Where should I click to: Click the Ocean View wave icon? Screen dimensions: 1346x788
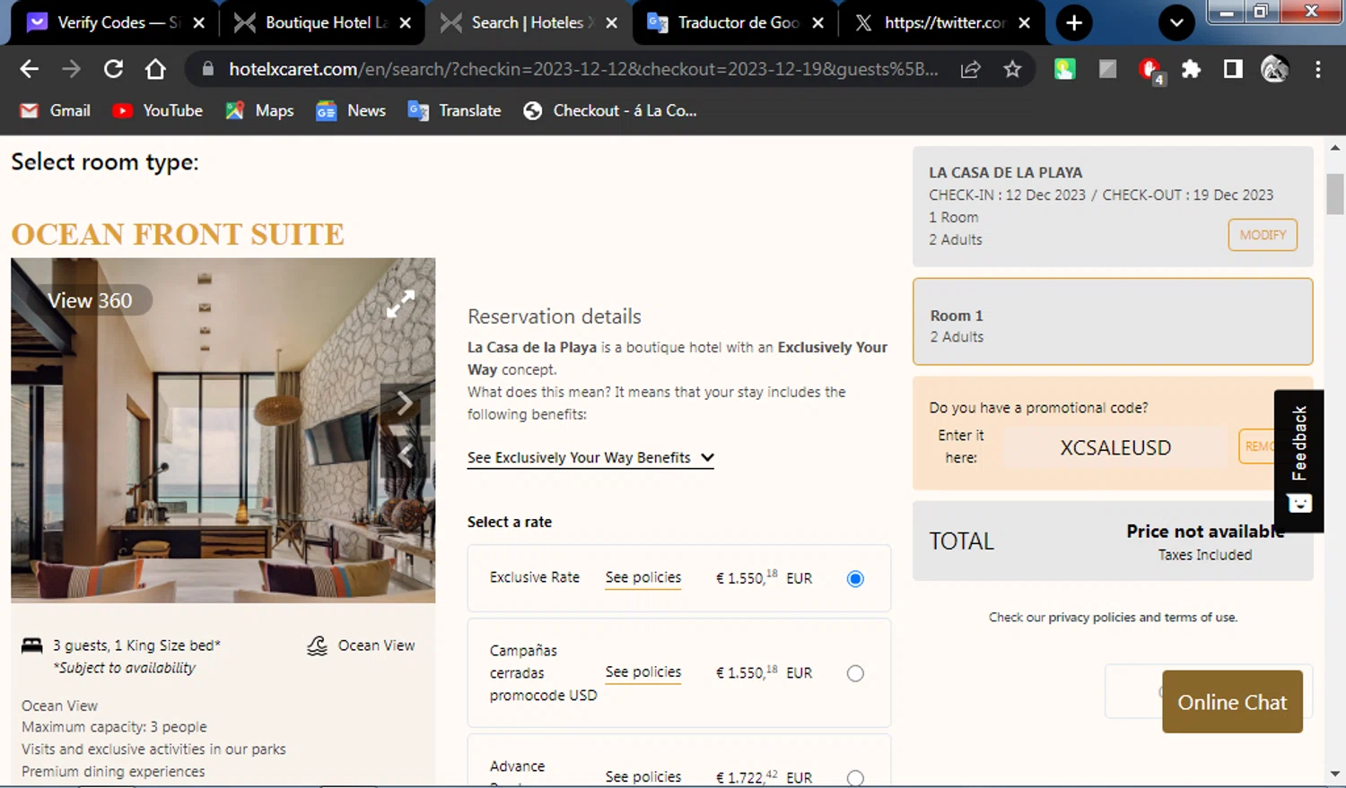coord(317,645)
